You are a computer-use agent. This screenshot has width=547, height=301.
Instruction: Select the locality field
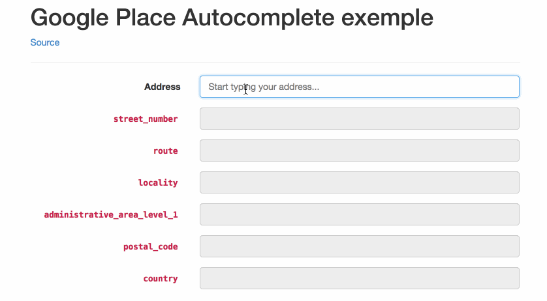[x=359, y=182]
